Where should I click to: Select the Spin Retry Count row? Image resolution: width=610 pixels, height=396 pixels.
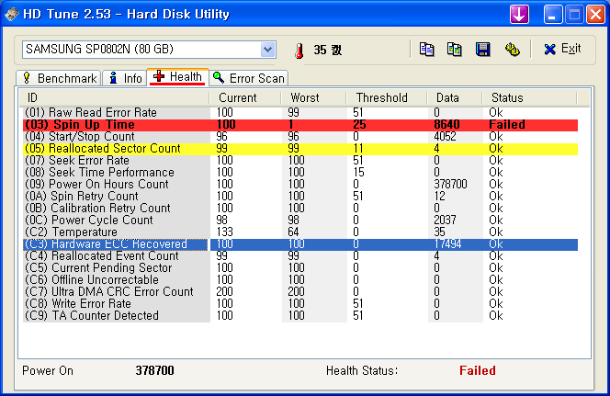tap(300, 196)
